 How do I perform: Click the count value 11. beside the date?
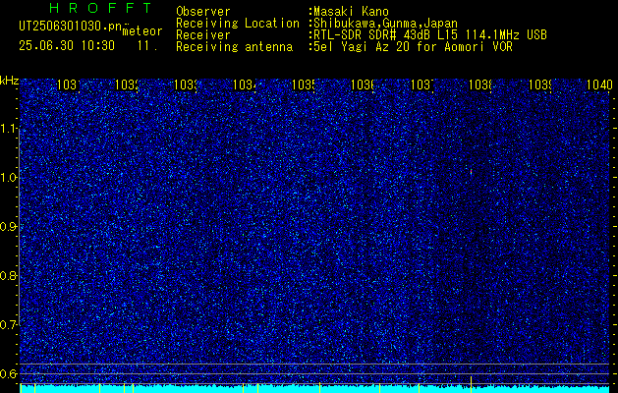click(x=147, y=46)
